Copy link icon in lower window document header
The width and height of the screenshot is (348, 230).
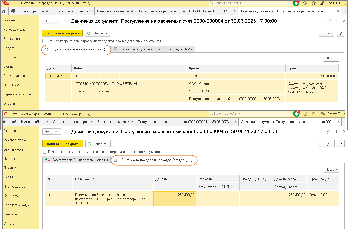point(329,132)
